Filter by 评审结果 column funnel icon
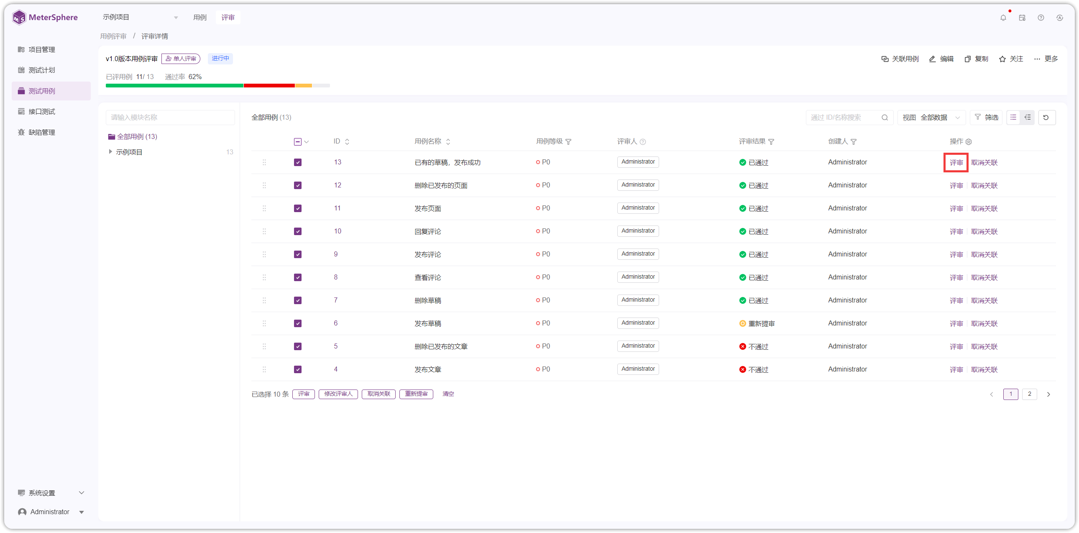 click(x=771, y=142)
